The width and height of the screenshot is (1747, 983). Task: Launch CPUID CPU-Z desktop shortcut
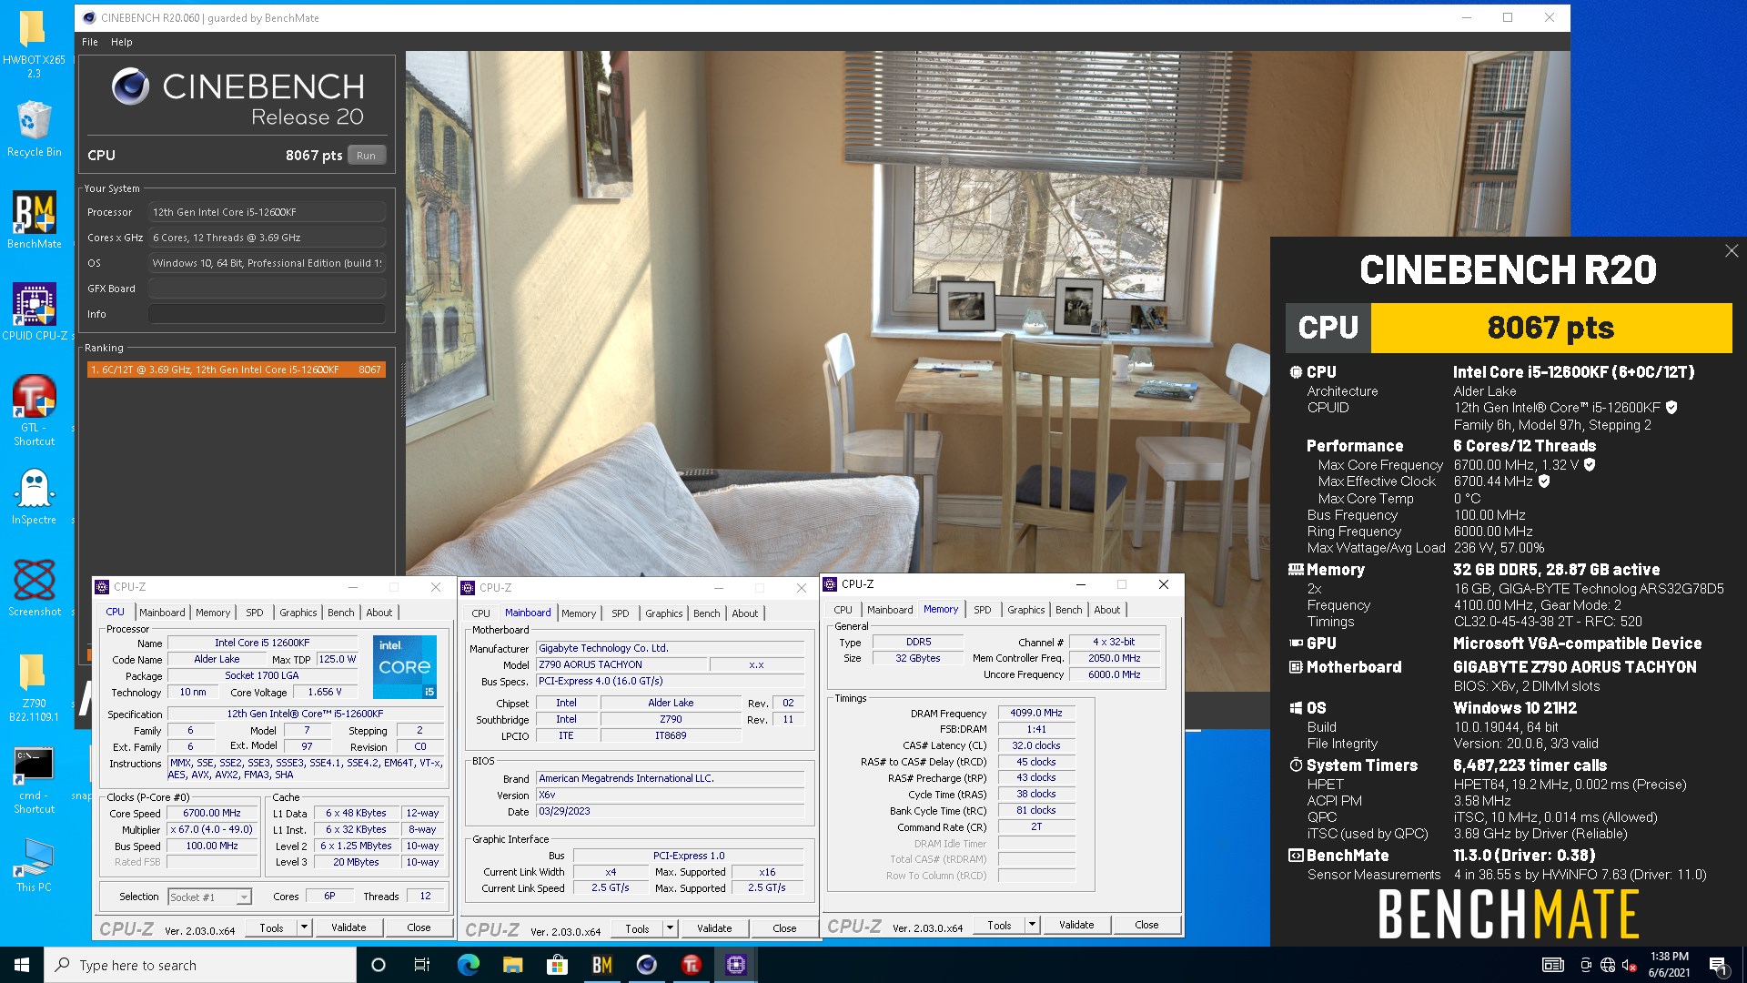(34, 311)
